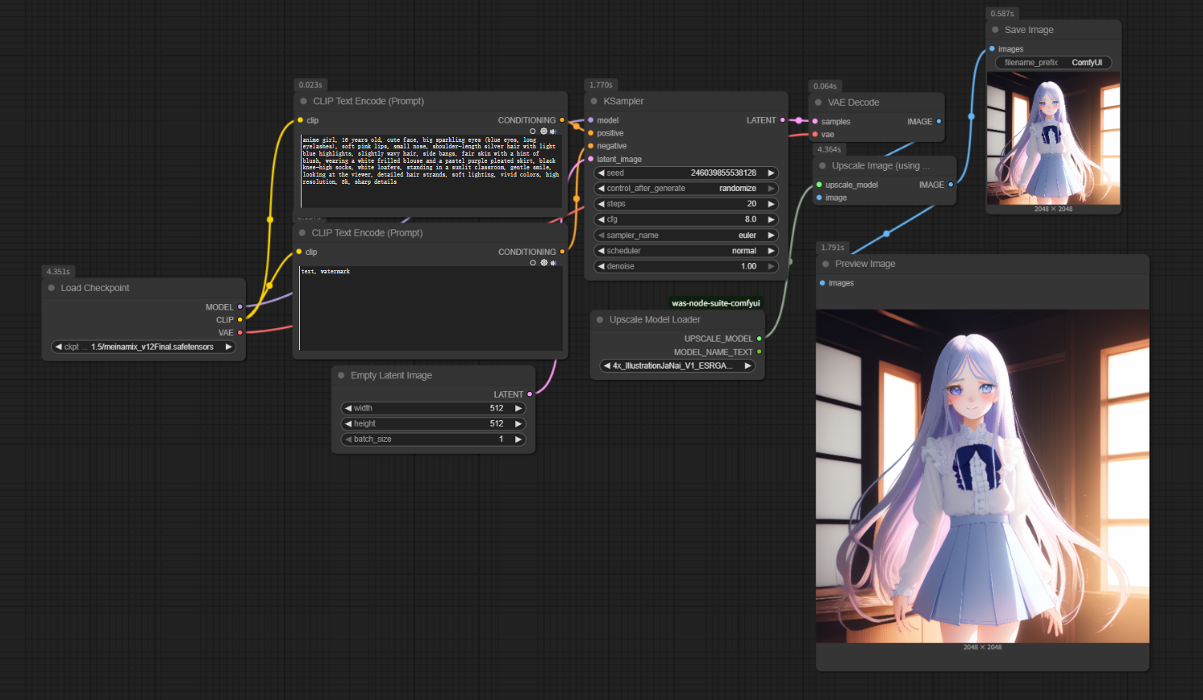Open the sampler_name dropdown showing euler
Screen dimensions: 1203x700
point(685,235)
